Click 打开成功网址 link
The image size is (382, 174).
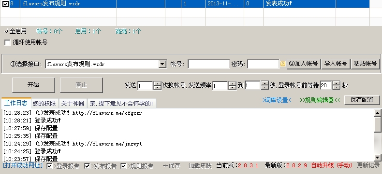(23, 165)
